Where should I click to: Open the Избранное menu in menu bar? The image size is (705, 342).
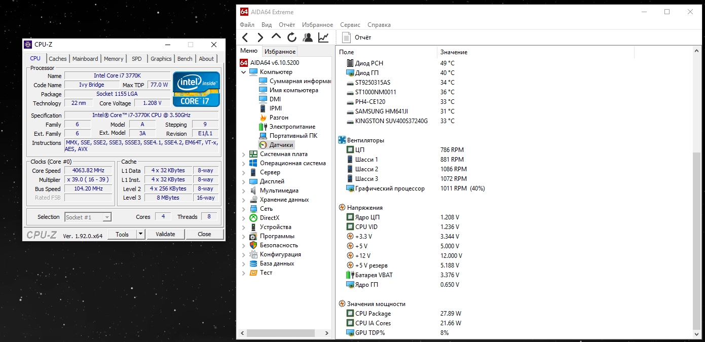coord(317,25)
